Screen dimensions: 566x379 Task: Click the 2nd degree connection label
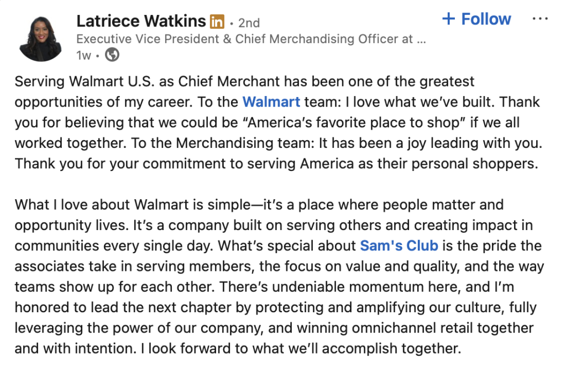click(249, 23)
